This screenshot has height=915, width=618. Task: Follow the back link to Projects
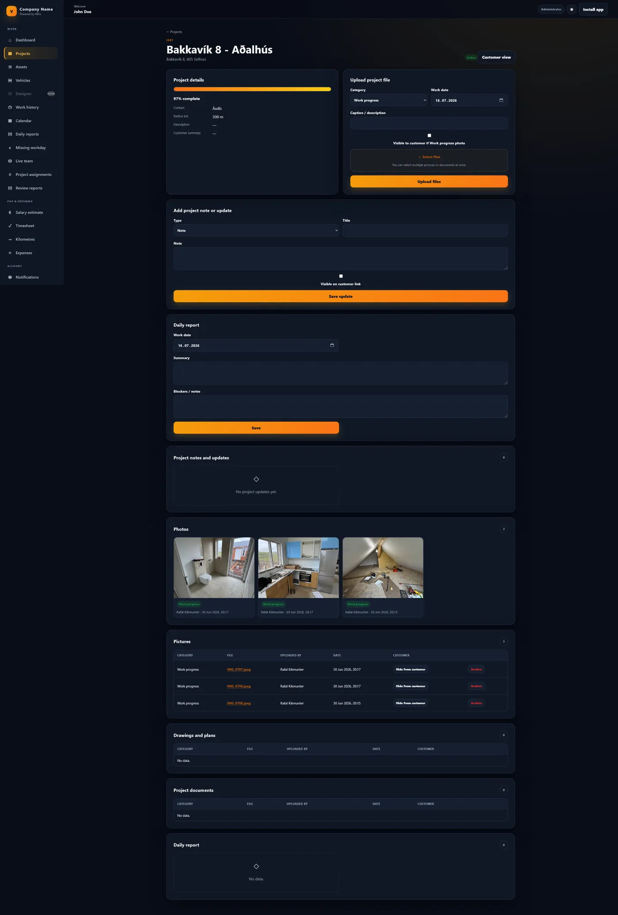coord(174,32)
